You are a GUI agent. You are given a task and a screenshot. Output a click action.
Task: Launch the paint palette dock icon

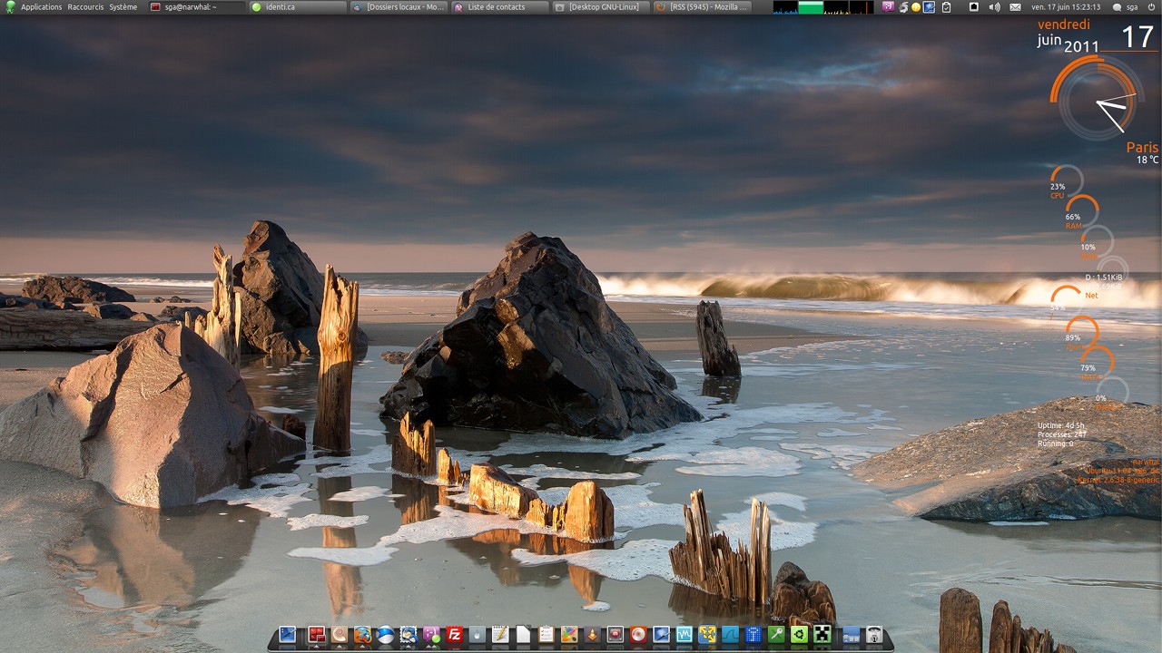pos(569,635)
